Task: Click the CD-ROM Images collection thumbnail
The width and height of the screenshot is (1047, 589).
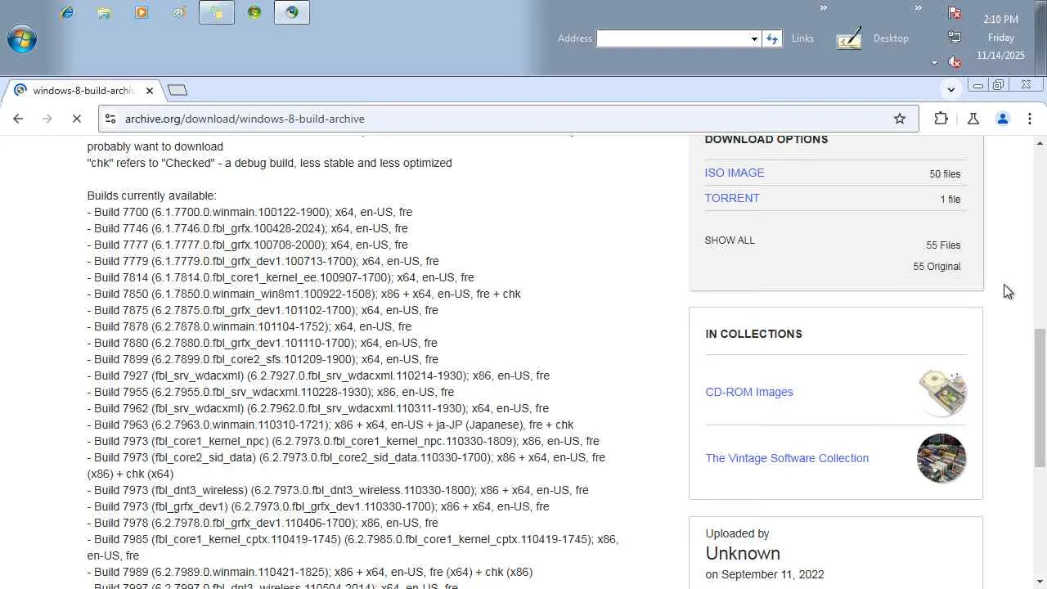Action: click(941, 392)
